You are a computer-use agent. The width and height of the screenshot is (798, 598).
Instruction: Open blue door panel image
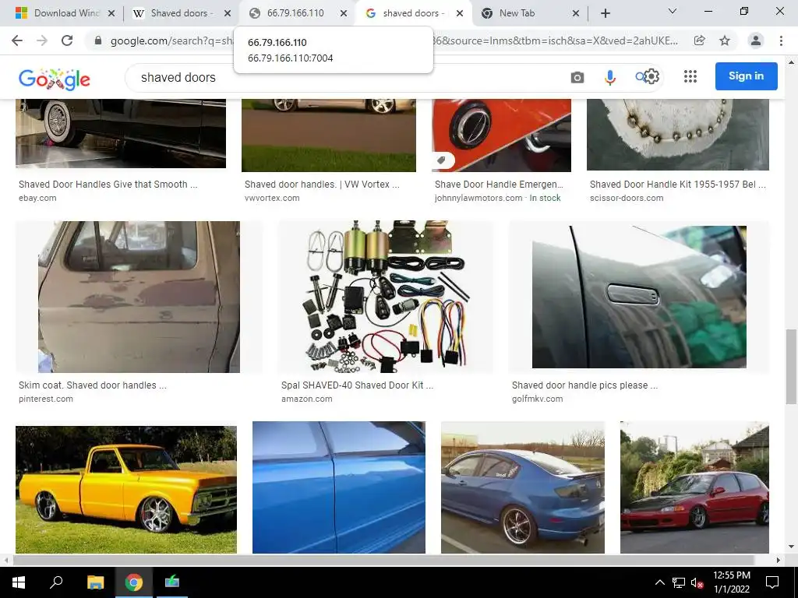pos(339,487)
